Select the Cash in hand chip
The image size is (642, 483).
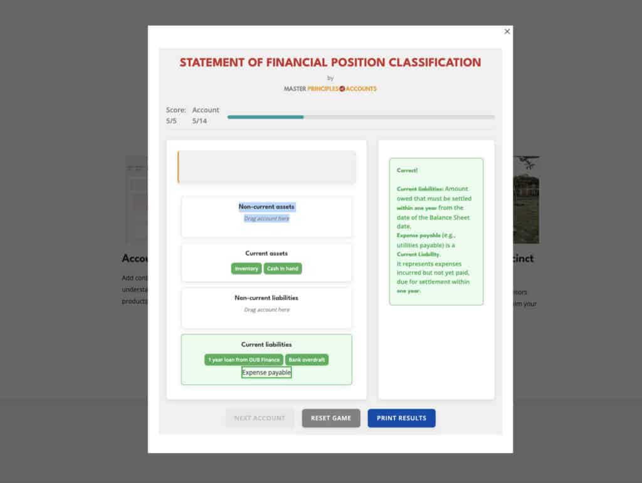pos(283,269)
